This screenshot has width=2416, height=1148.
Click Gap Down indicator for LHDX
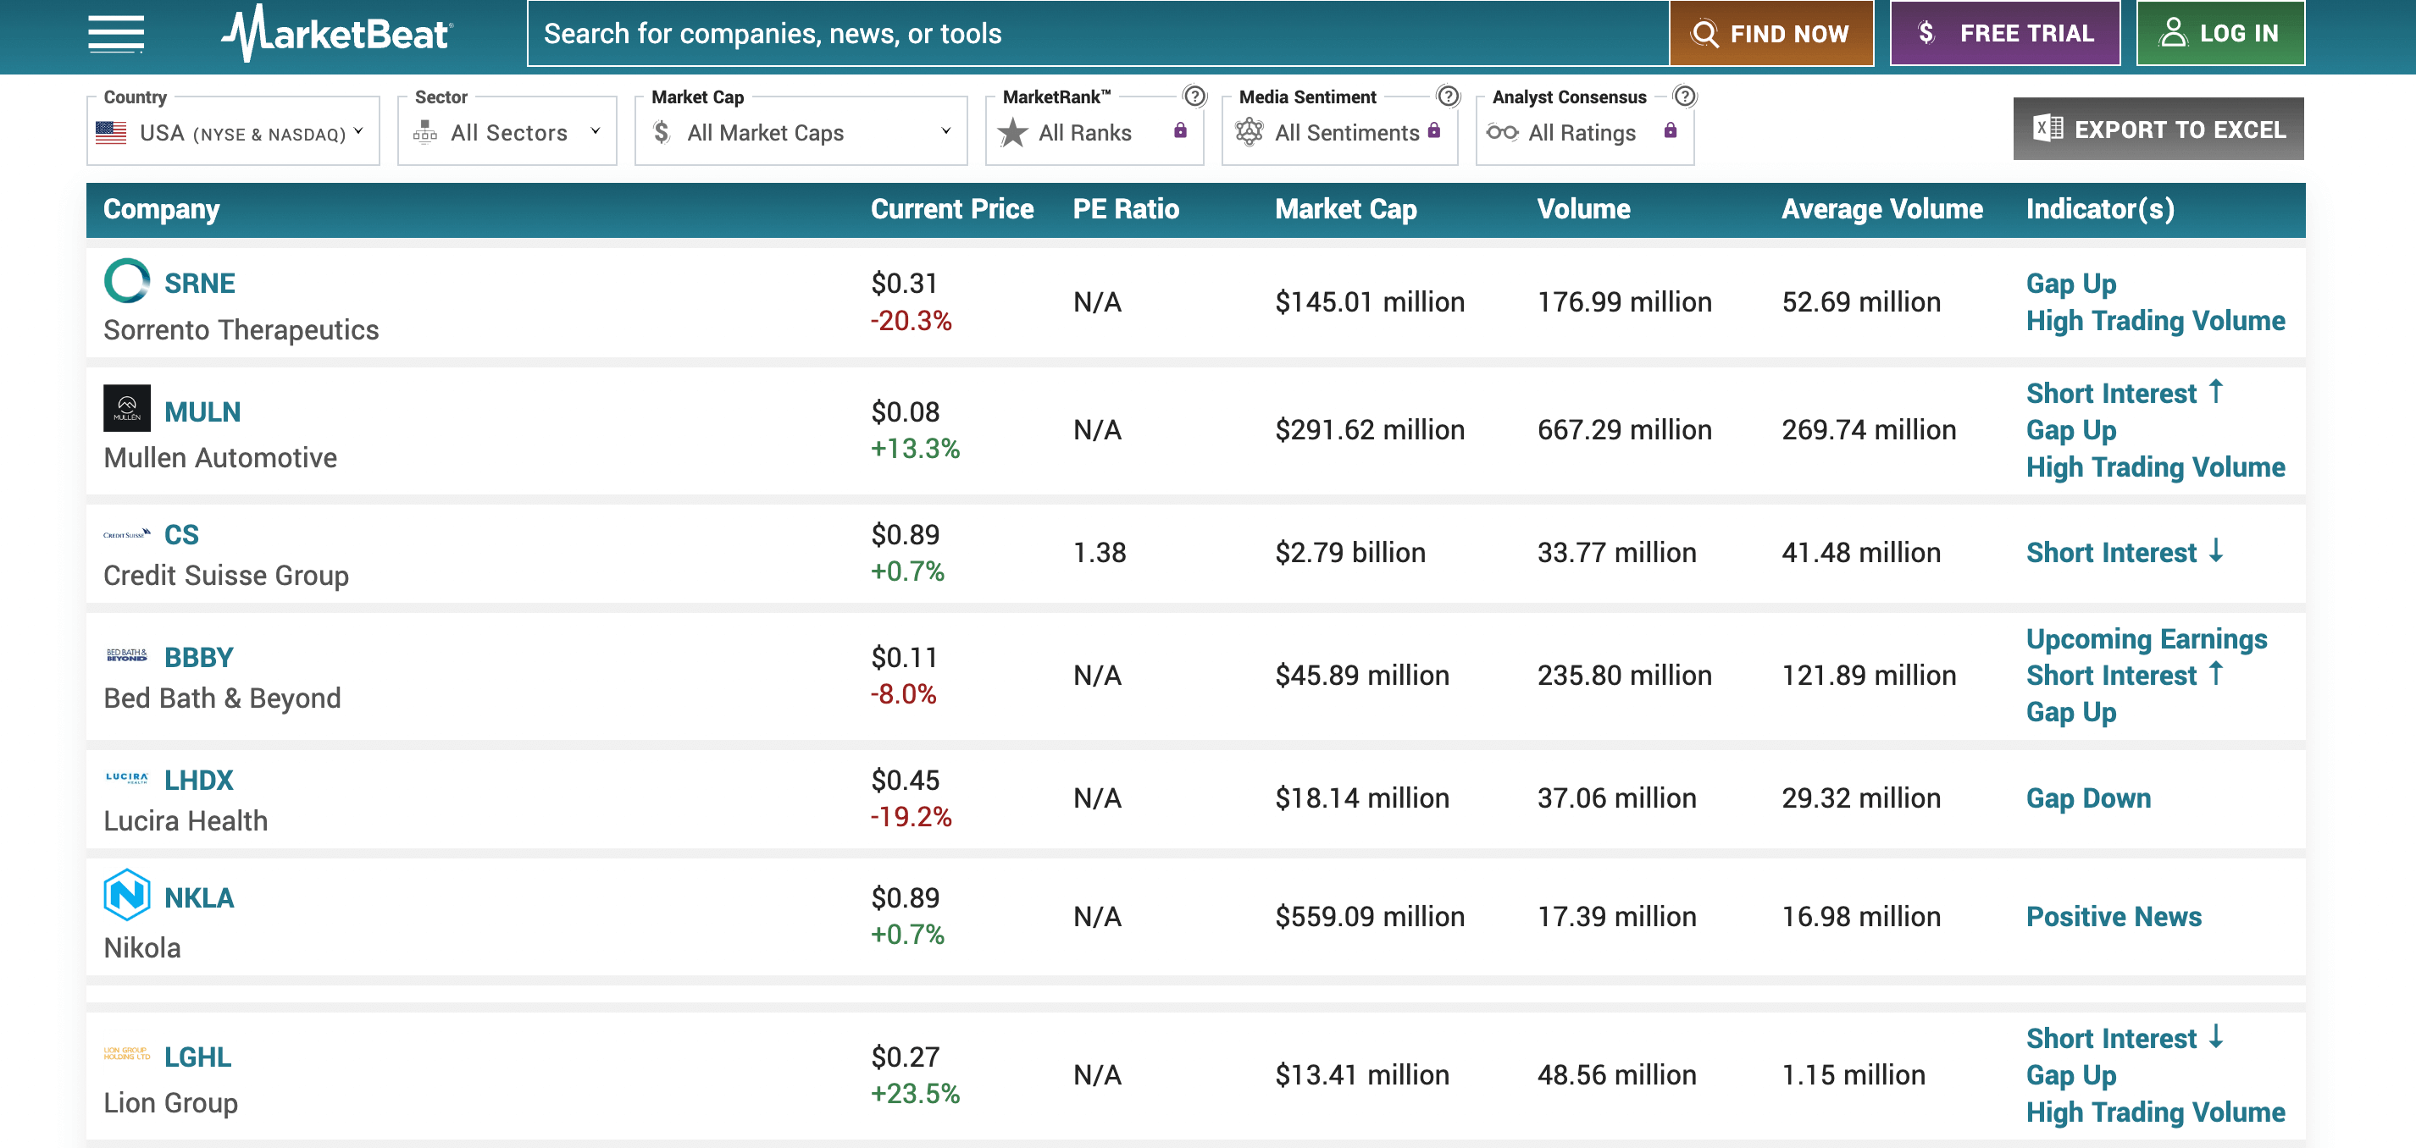(x=2087, y=798)
